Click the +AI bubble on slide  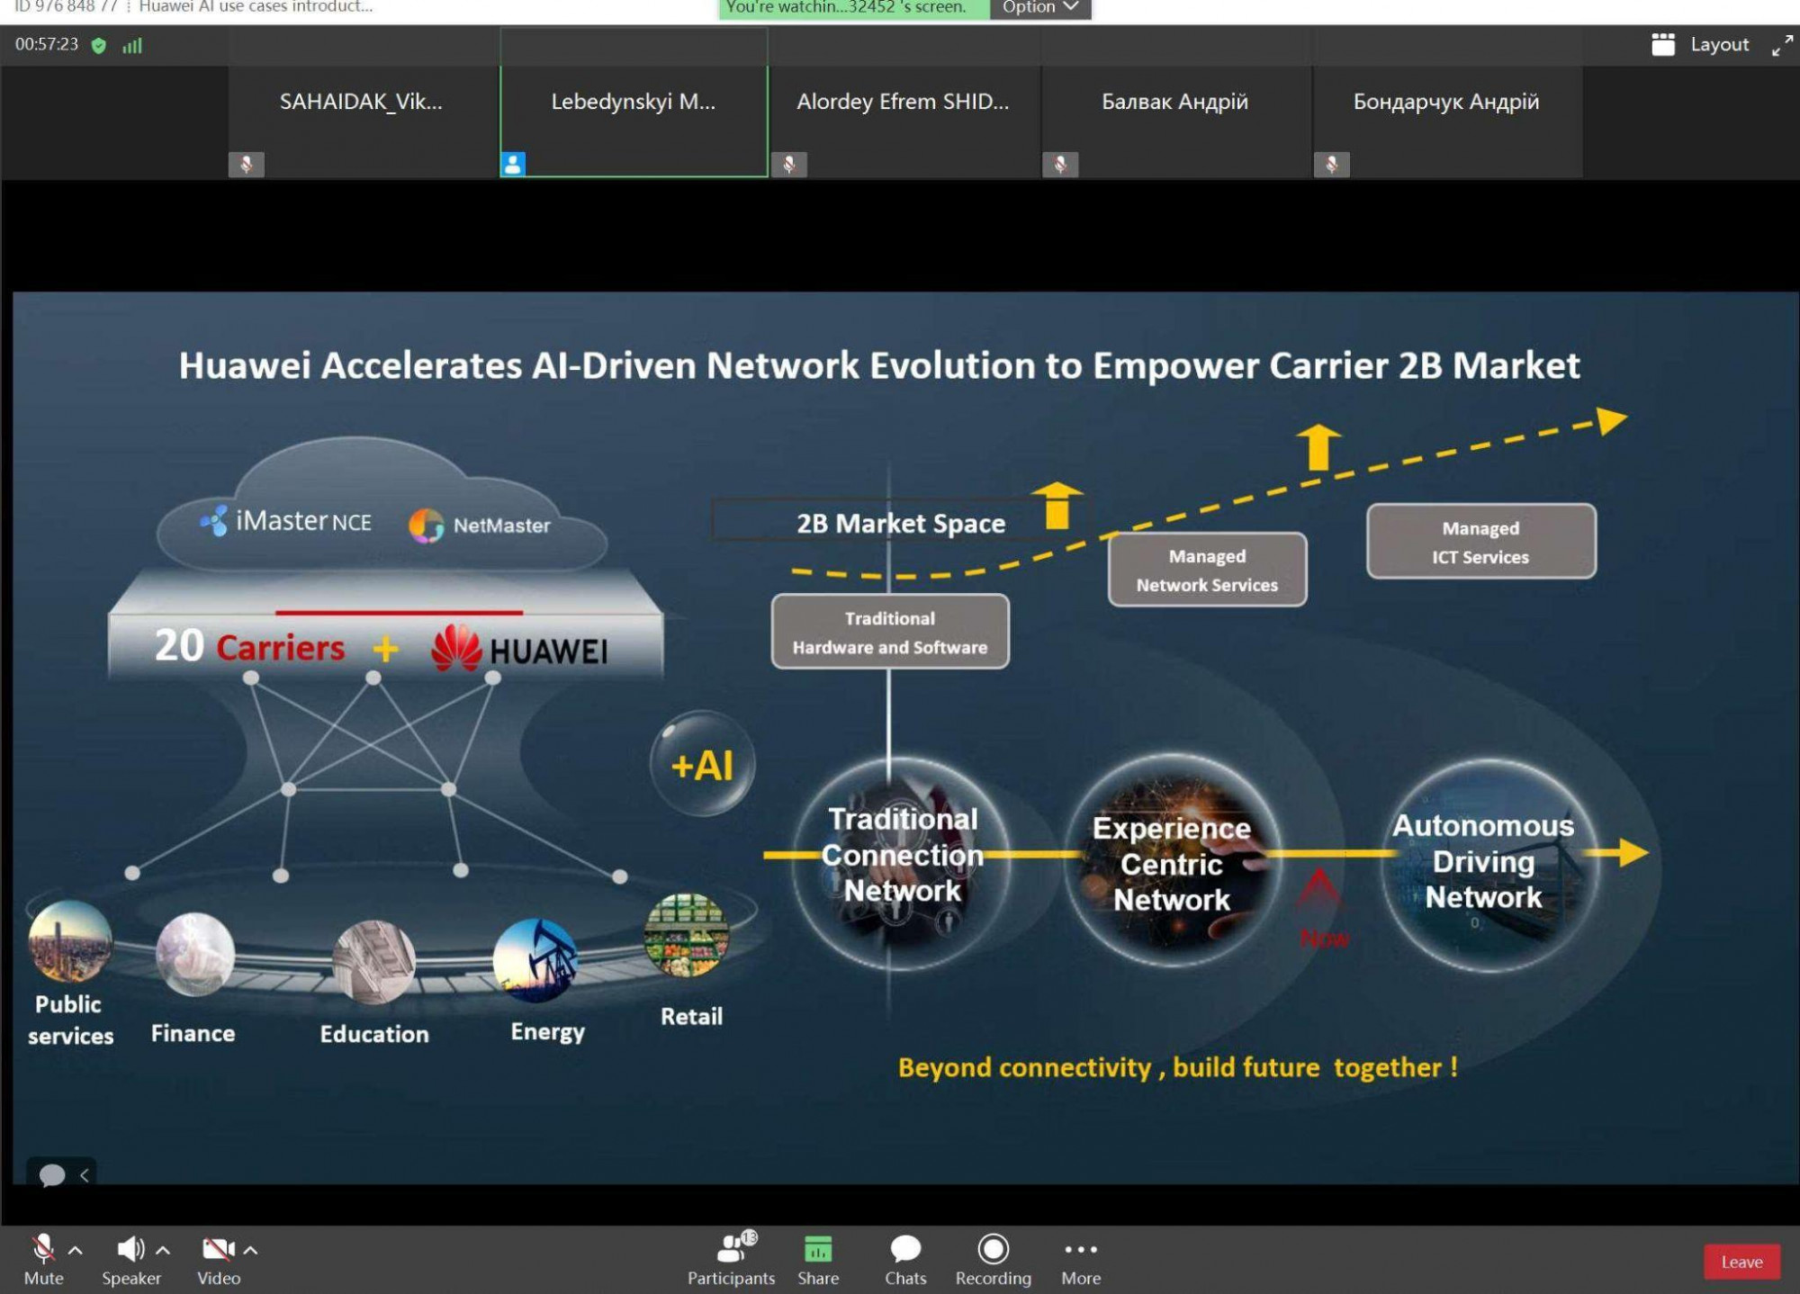point(702,765)
